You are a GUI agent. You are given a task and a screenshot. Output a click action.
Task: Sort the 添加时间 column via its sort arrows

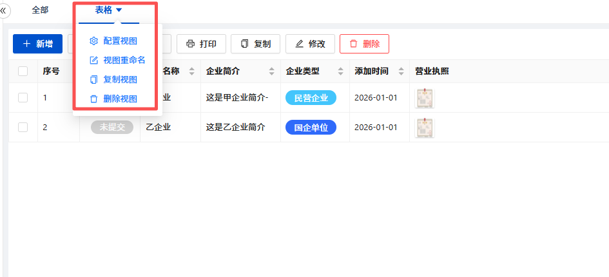pos(400,71)
